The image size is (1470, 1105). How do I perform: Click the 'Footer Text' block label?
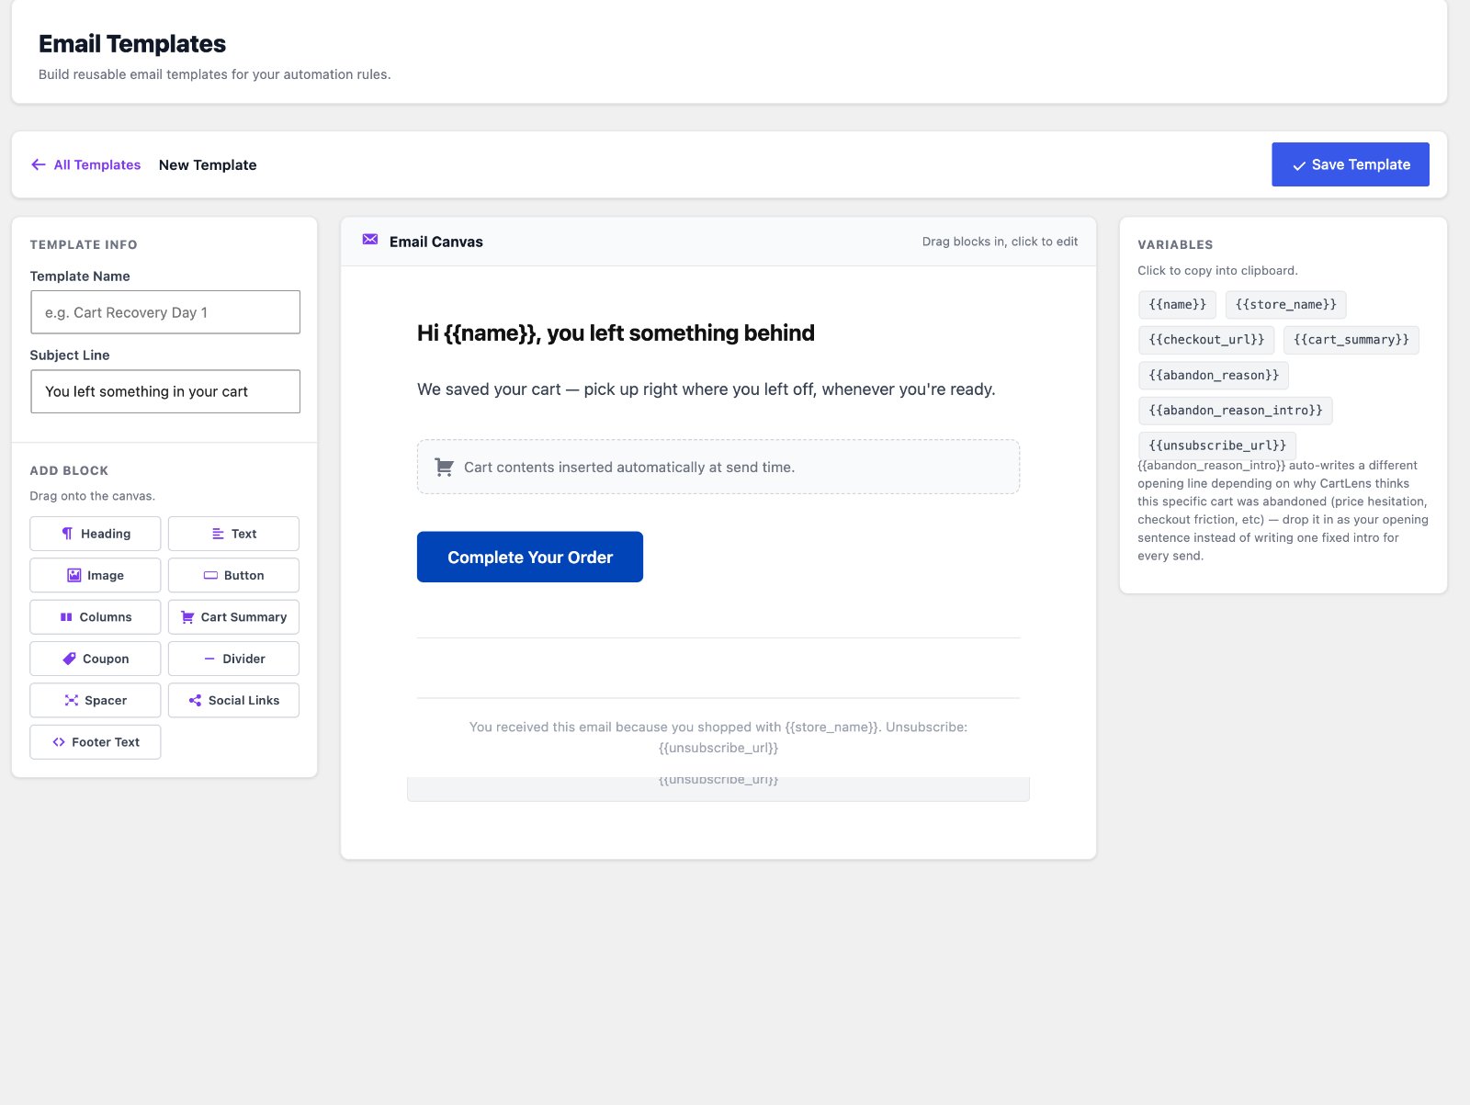(x=106, y=742)
